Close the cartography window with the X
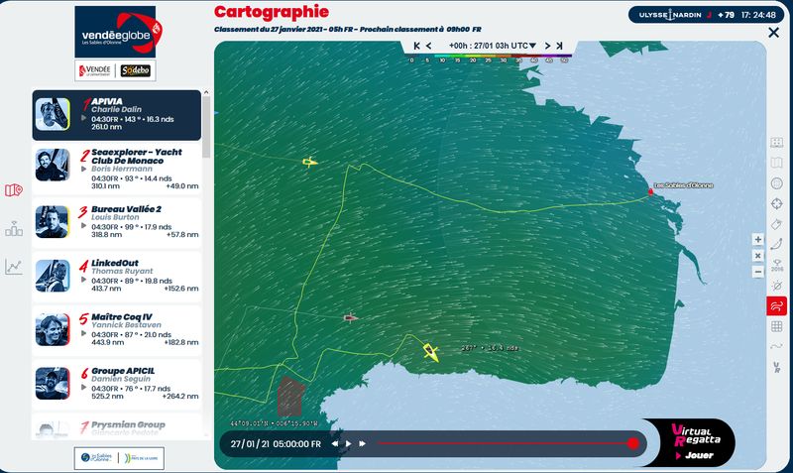Image resolution: width=793 pixels, height=473 pixels. (x=773, y=33)
